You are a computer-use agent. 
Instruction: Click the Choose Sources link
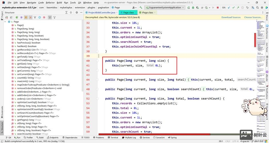[x=253, y=17]
